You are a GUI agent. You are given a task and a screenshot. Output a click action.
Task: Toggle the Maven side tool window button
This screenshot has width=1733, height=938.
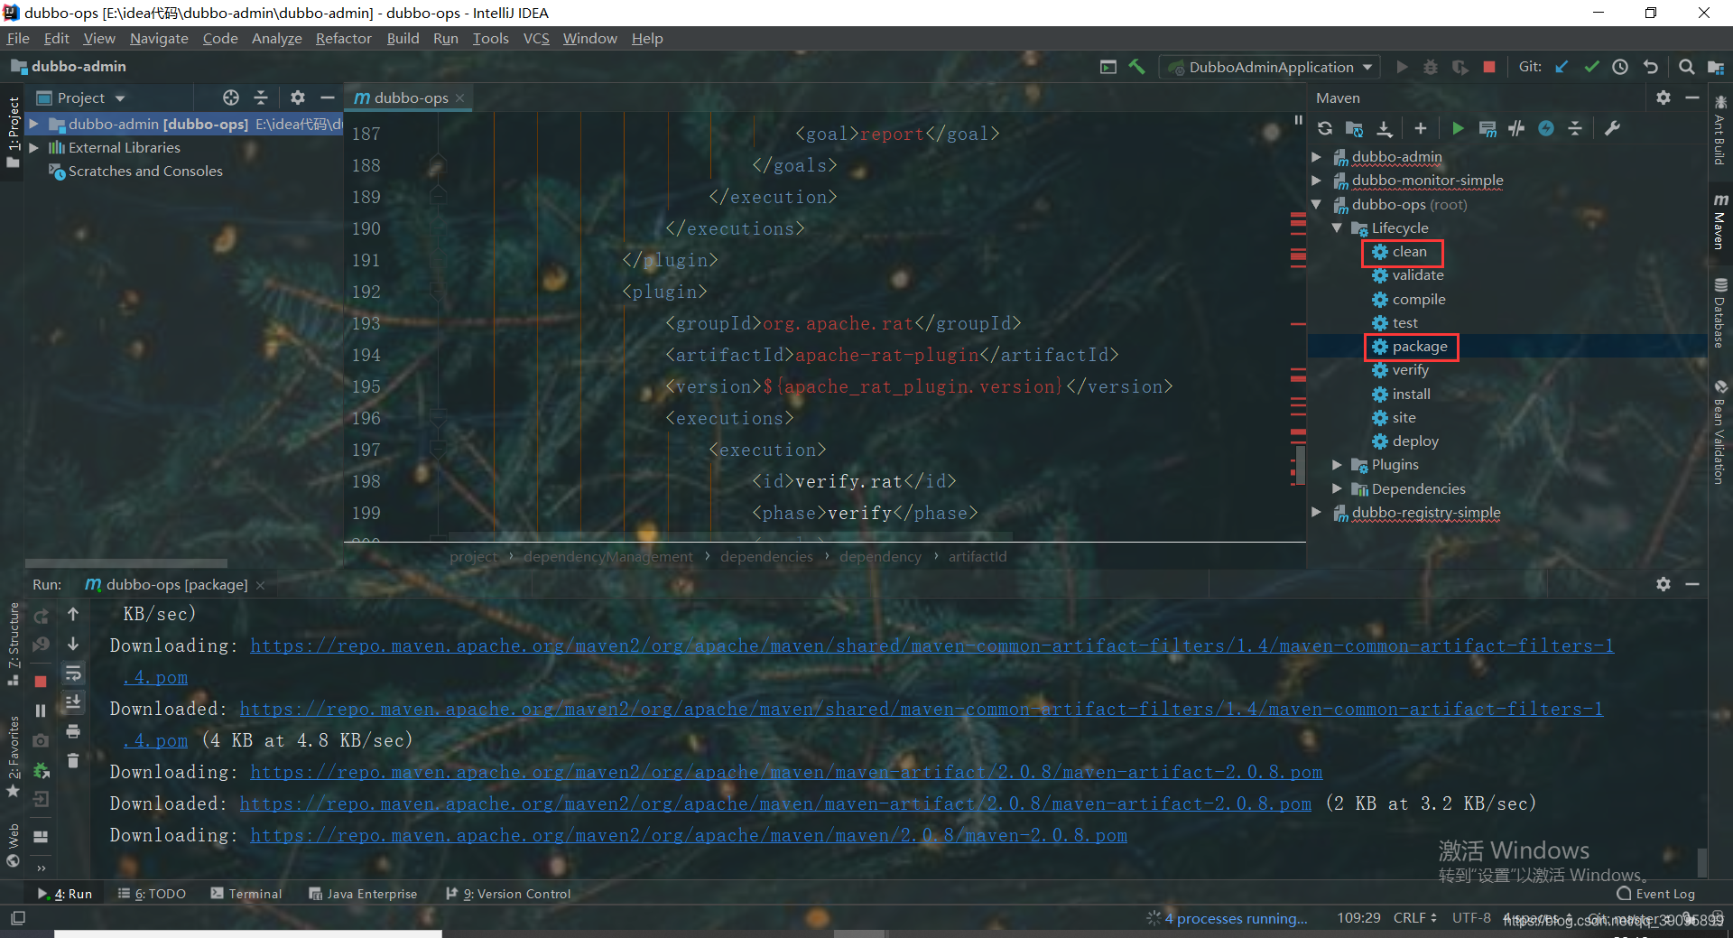click(x=1720, y=221)
